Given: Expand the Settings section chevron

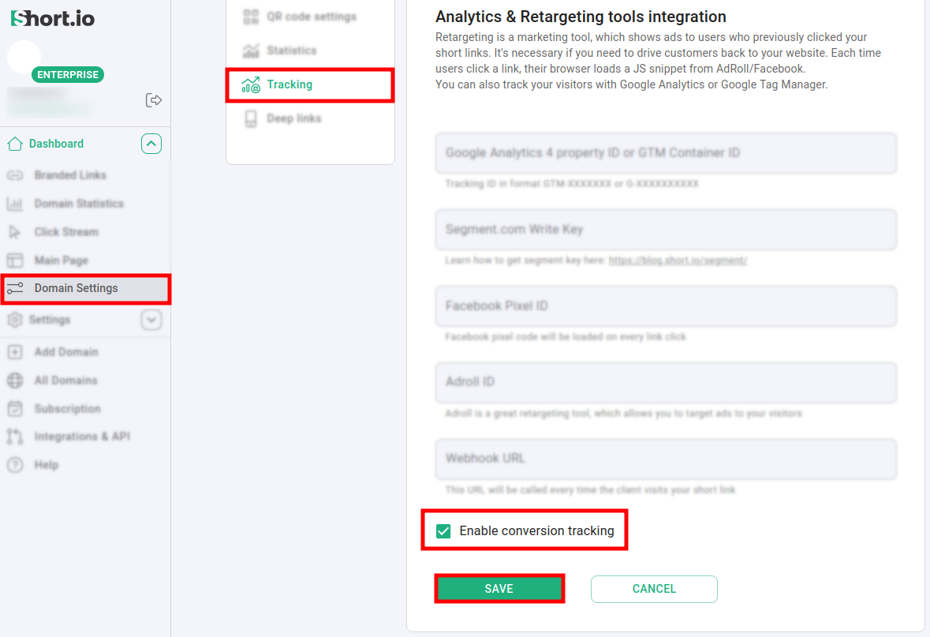Looking at the screenshot, I should coord(151,320).
